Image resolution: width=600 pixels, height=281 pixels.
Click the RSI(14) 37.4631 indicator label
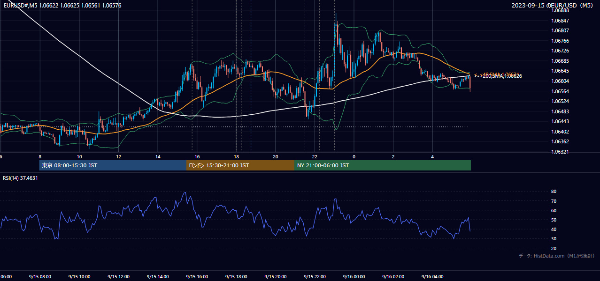coord(20,178)
